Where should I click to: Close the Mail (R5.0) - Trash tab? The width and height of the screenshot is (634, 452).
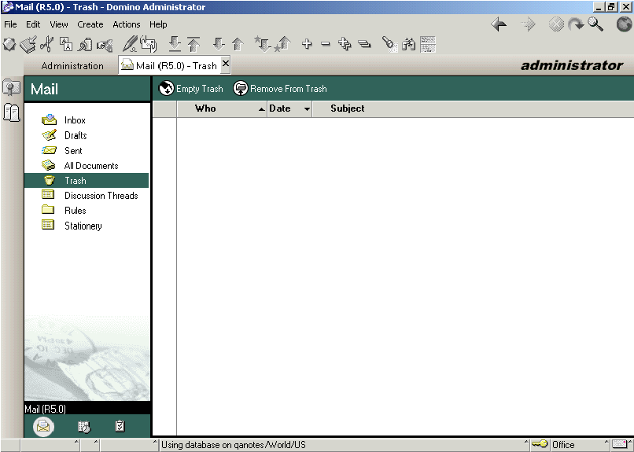(x=226, y=64)
